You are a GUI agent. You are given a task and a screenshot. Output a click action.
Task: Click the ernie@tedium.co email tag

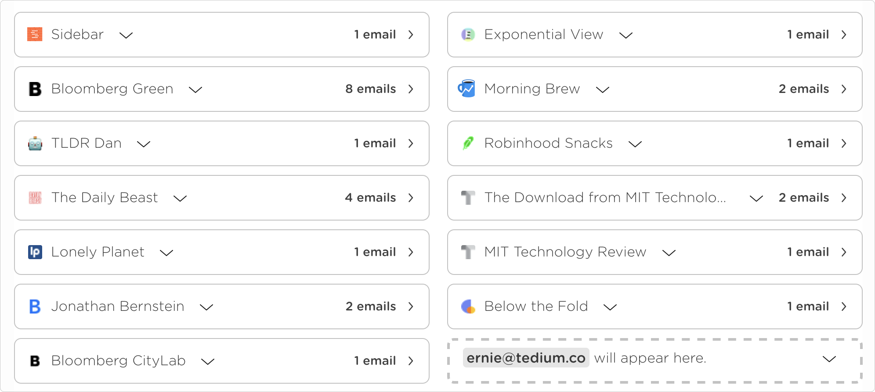tap(526, 358)
